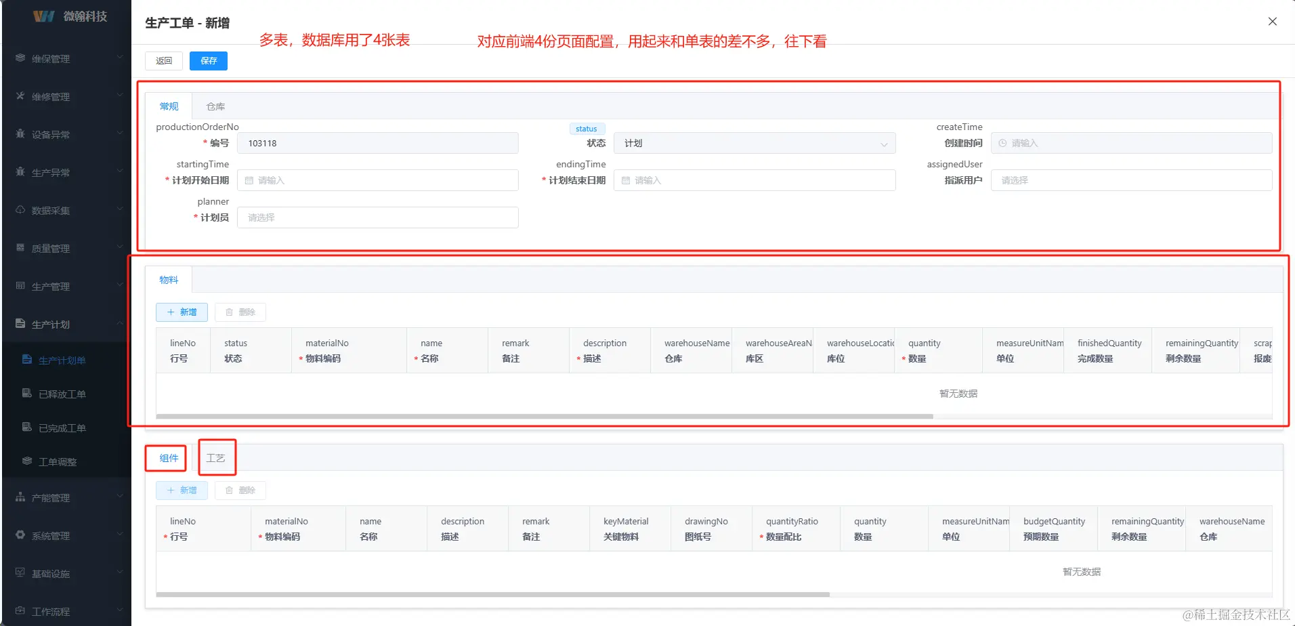Open the calendar icon in 计划开始日期
Screen dimensions: 1295x626
point(249,180)
